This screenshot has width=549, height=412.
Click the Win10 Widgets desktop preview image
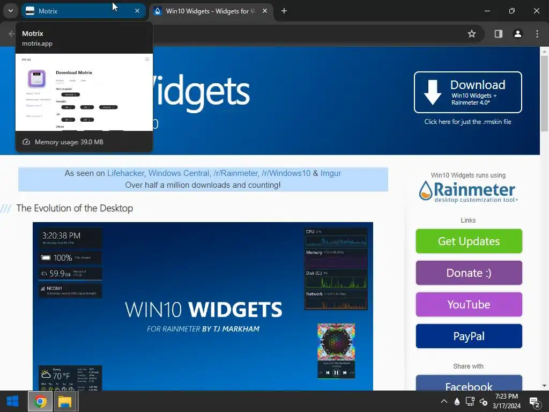click(x=203, y=306)
